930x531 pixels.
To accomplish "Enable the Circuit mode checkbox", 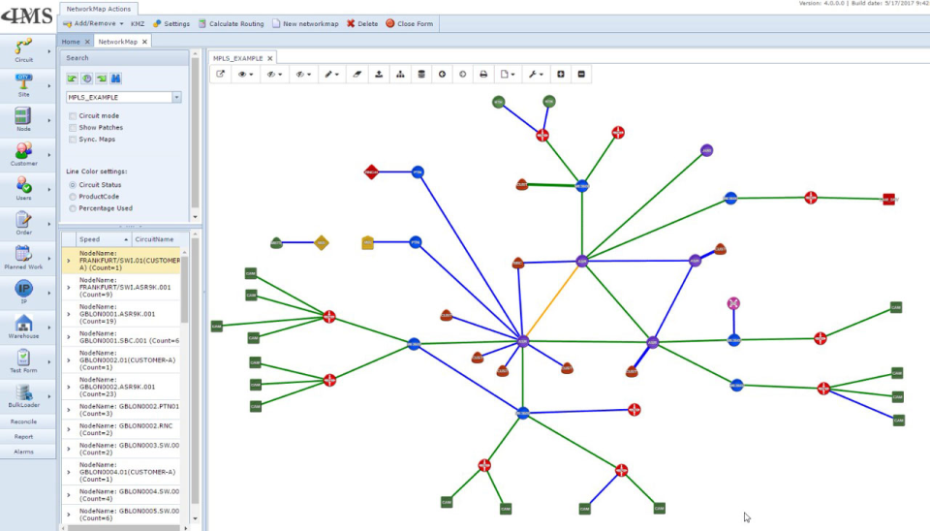I will click(73, 115).
